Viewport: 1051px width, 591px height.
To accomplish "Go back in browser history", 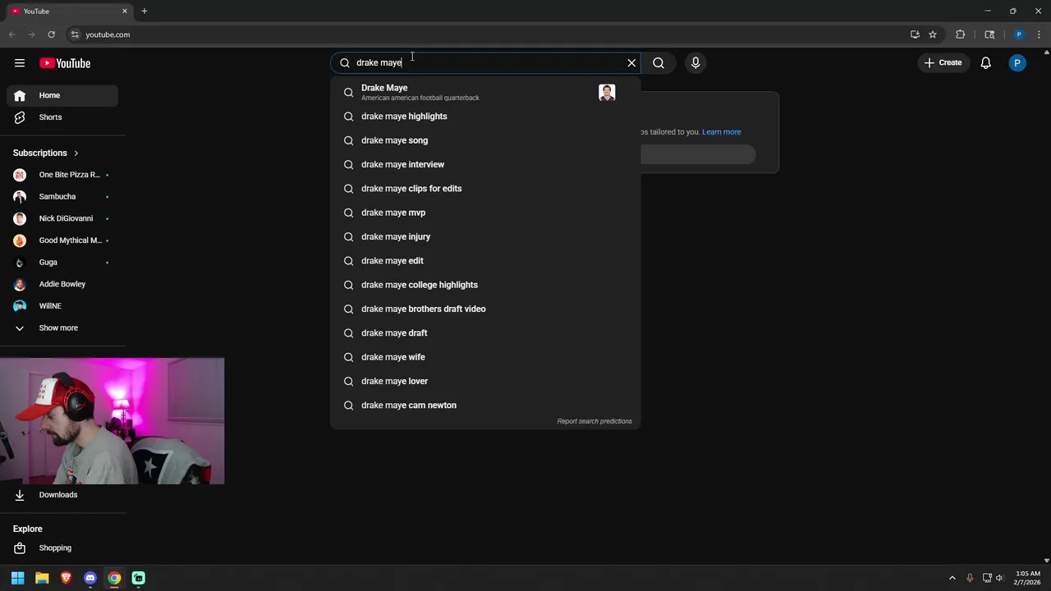I will click(x=11, y=34).
